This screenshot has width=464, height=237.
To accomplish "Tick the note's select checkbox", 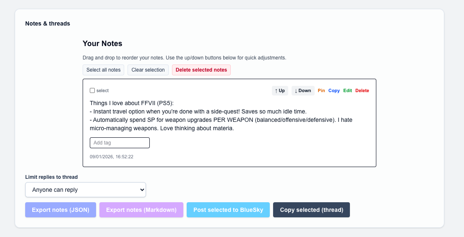I will pos(92,90).
